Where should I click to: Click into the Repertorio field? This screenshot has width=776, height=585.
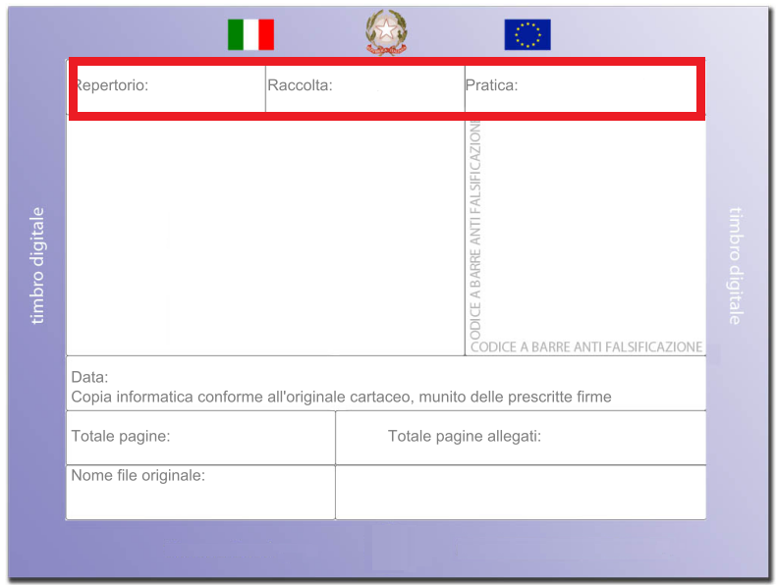coord(168,86)
